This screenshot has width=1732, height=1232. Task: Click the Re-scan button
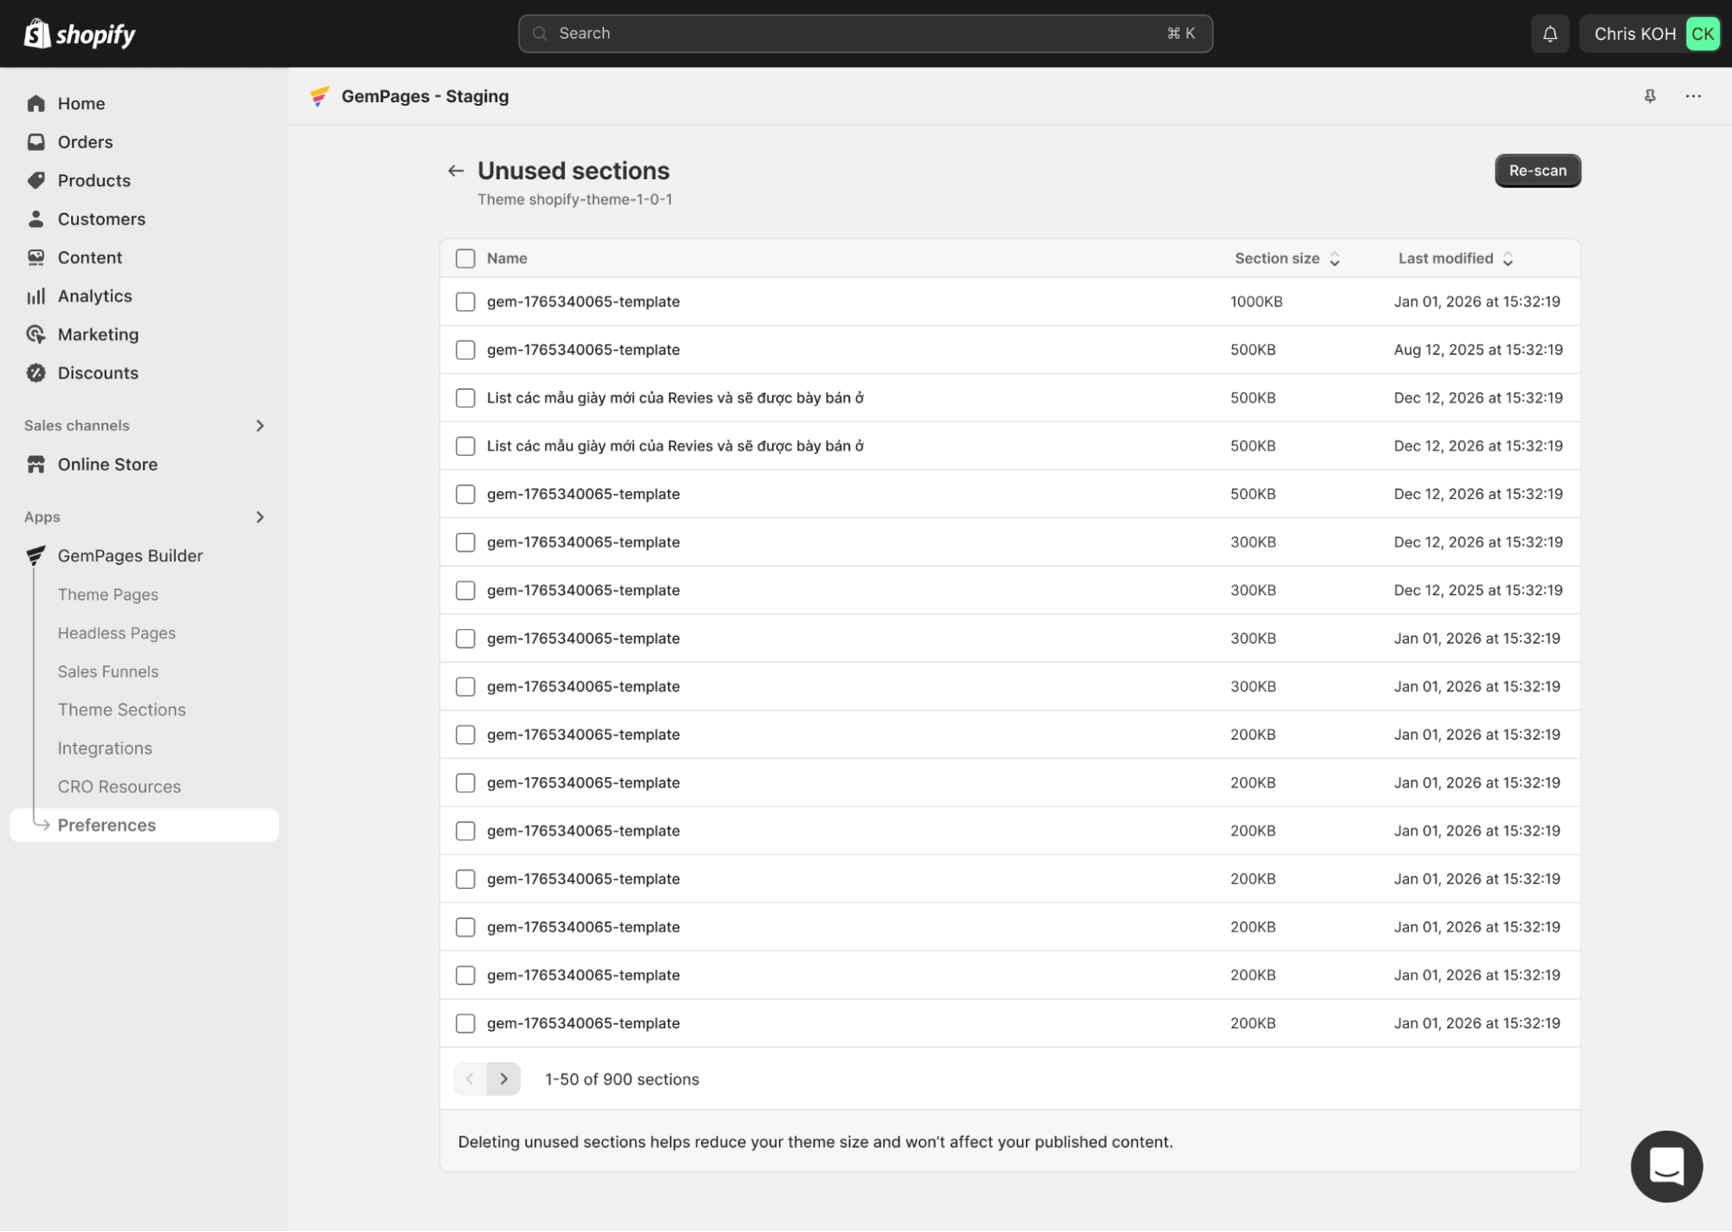[x=1537, y=171]
